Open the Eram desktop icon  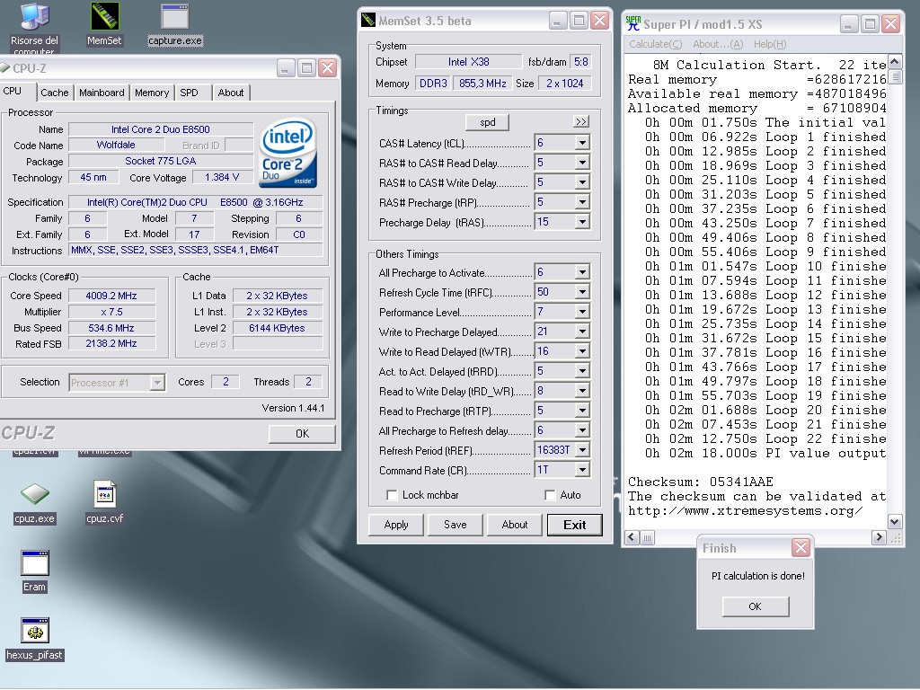click(x=35, y=571)
